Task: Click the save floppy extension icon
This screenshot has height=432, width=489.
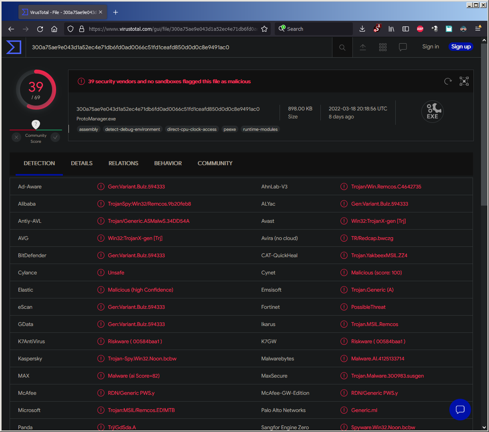Action: tap(449, 29)
